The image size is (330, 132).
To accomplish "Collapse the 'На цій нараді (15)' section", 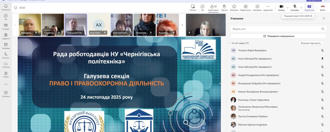I will point(230,43).
